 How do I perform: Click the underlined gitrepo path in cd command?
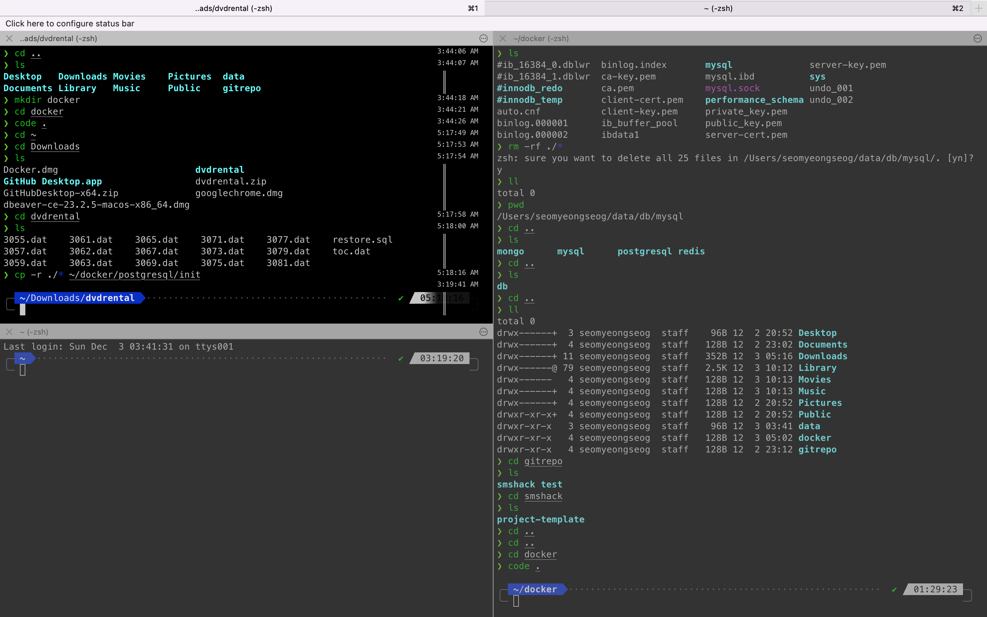coord(543,461)
